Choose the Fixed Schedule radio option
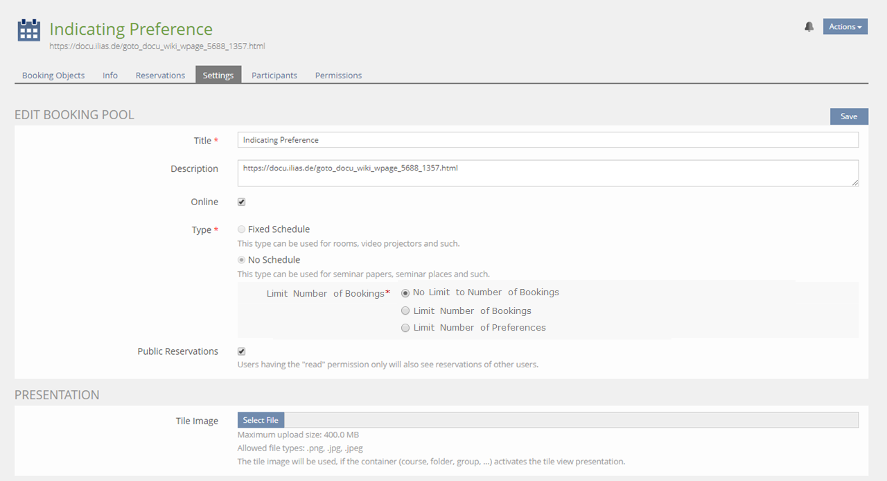This screenshot has width=887, height=481. coord(241,229)
